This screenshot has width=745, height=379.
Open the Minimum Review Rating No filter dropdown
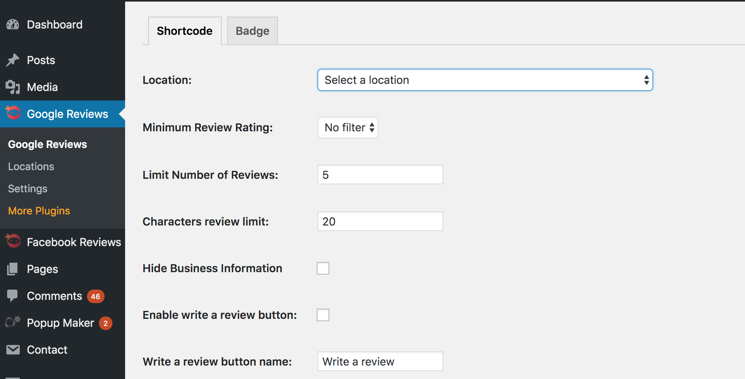348,127
